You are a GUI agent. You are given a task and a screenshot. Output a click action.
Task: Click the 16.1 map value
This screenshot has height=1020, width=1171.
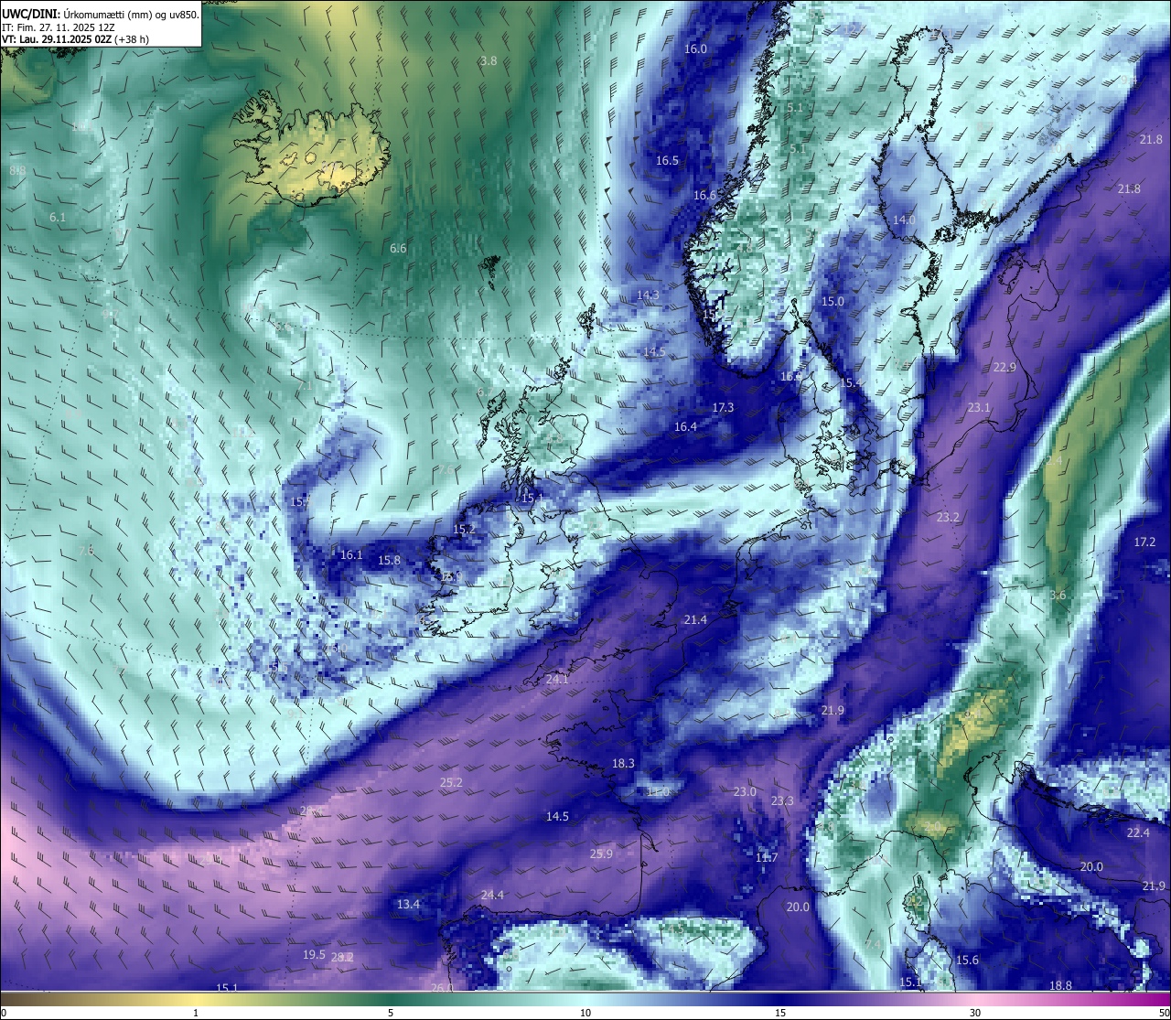point(351,554)
